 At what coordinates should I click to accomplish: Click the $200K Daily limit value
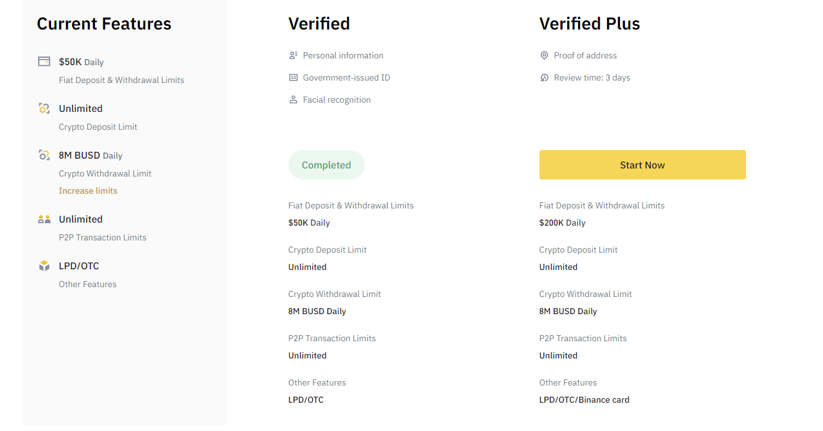[x=562, y=223]
